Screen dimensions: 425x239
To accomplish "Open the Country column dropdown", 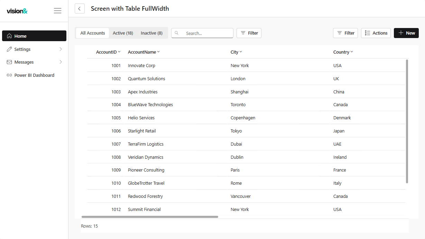I will point(351,52).
